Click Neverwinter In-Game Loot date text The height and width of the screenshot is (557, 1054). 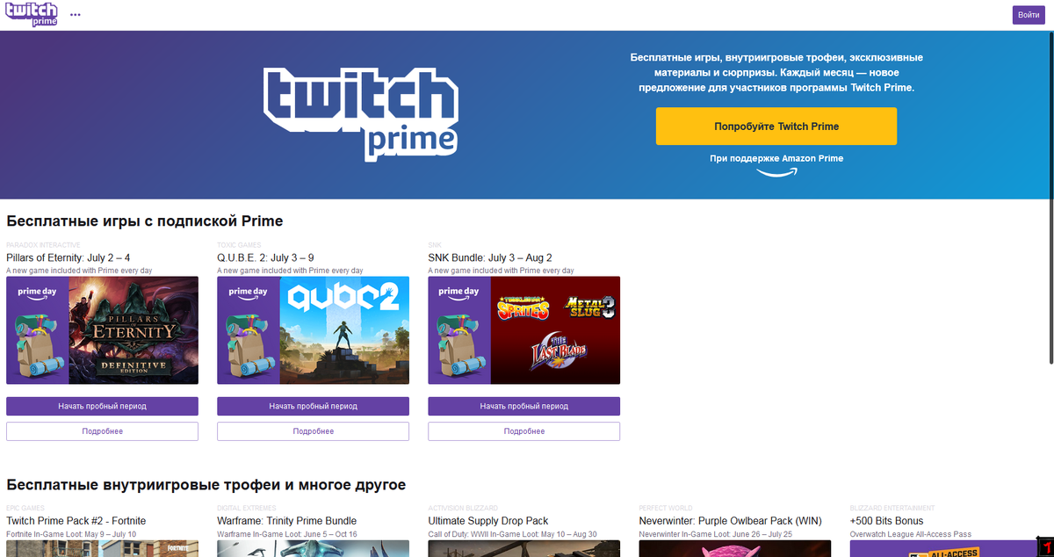click(x=715, y=534)
